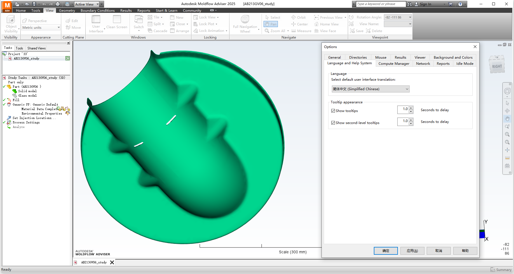Toggle the Show tooltips checkbox
The height and width of the screenshot is (274, 514).
click(x=333, y=111)
